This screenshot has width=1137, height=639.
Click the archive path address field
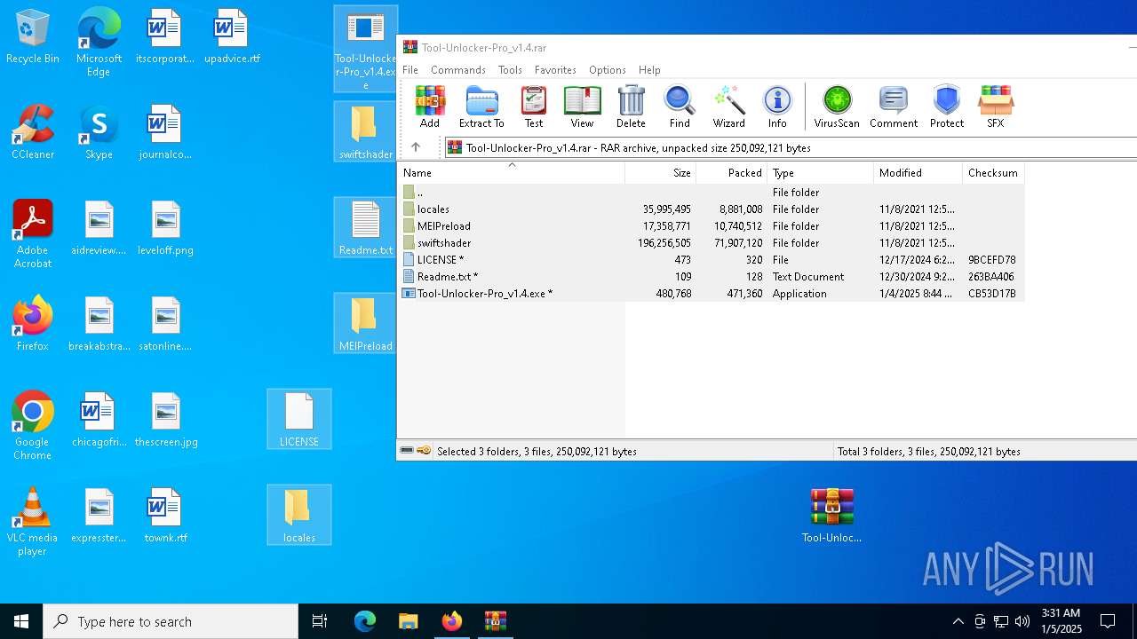point(791,148)
